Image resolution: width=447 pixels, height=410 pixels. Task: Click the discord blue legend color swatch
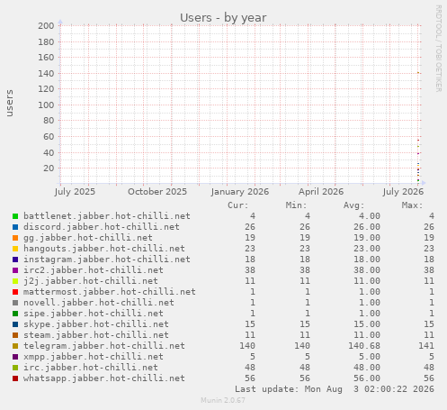(x=15, y=227)
